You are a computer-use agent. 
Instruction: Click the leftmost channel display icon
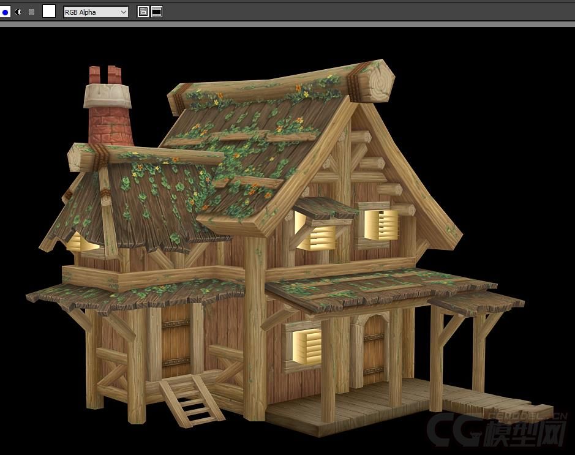(5, 11)
